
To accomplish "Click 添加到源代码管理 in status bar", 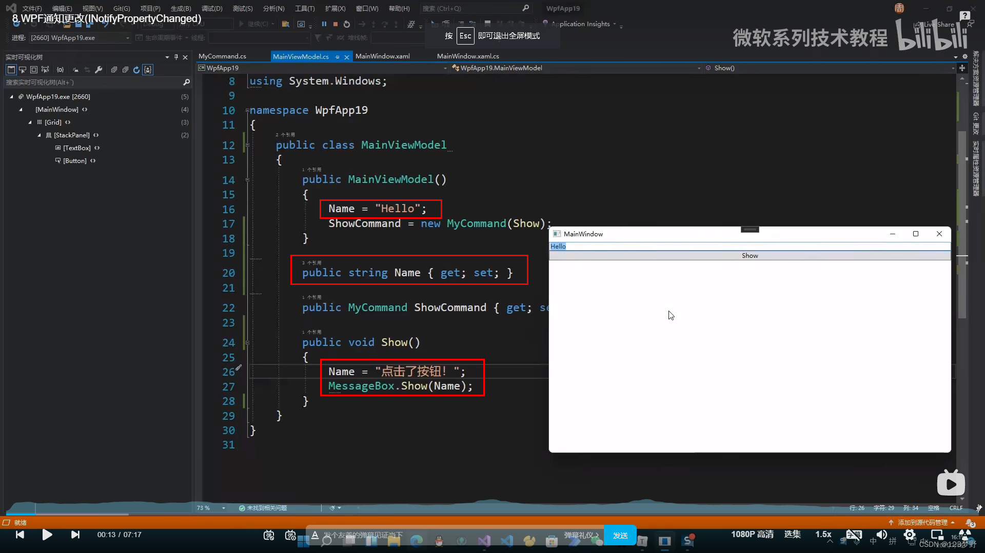I will click(922, 523).
